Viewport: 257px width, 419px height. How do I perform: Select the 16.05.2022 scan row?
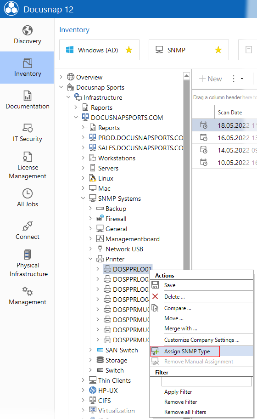pos(224,138)
